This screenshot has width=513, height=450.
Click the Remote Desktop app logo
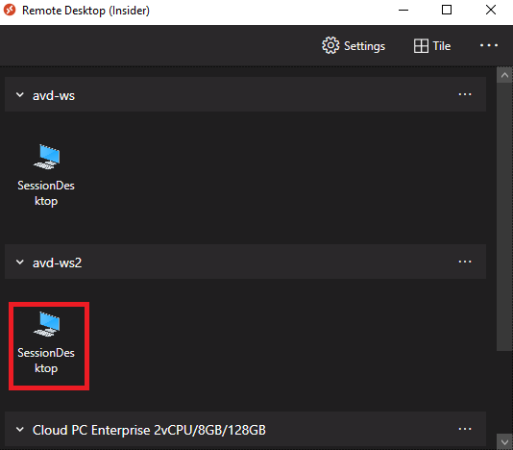pos(10,10)
